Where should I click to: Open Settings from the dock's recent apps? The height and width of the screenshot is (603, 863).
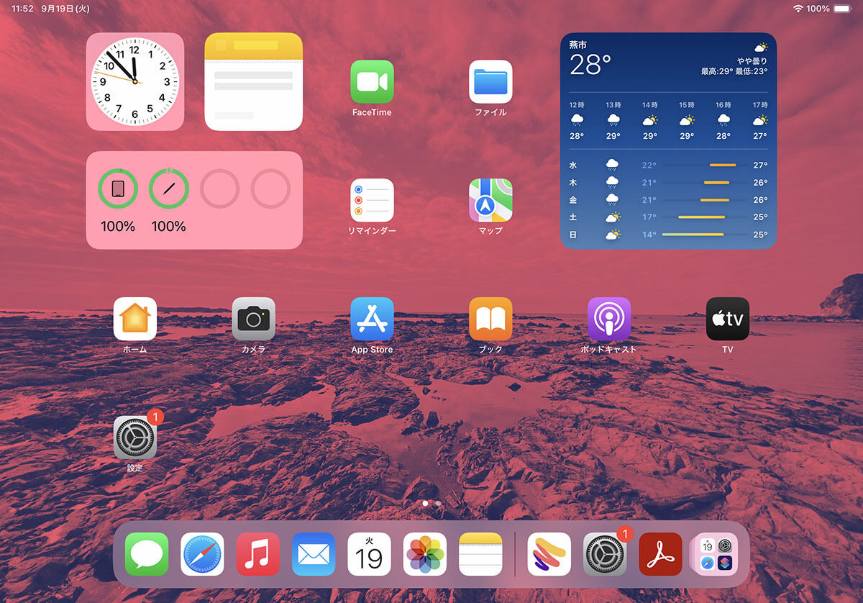point(605,554)
